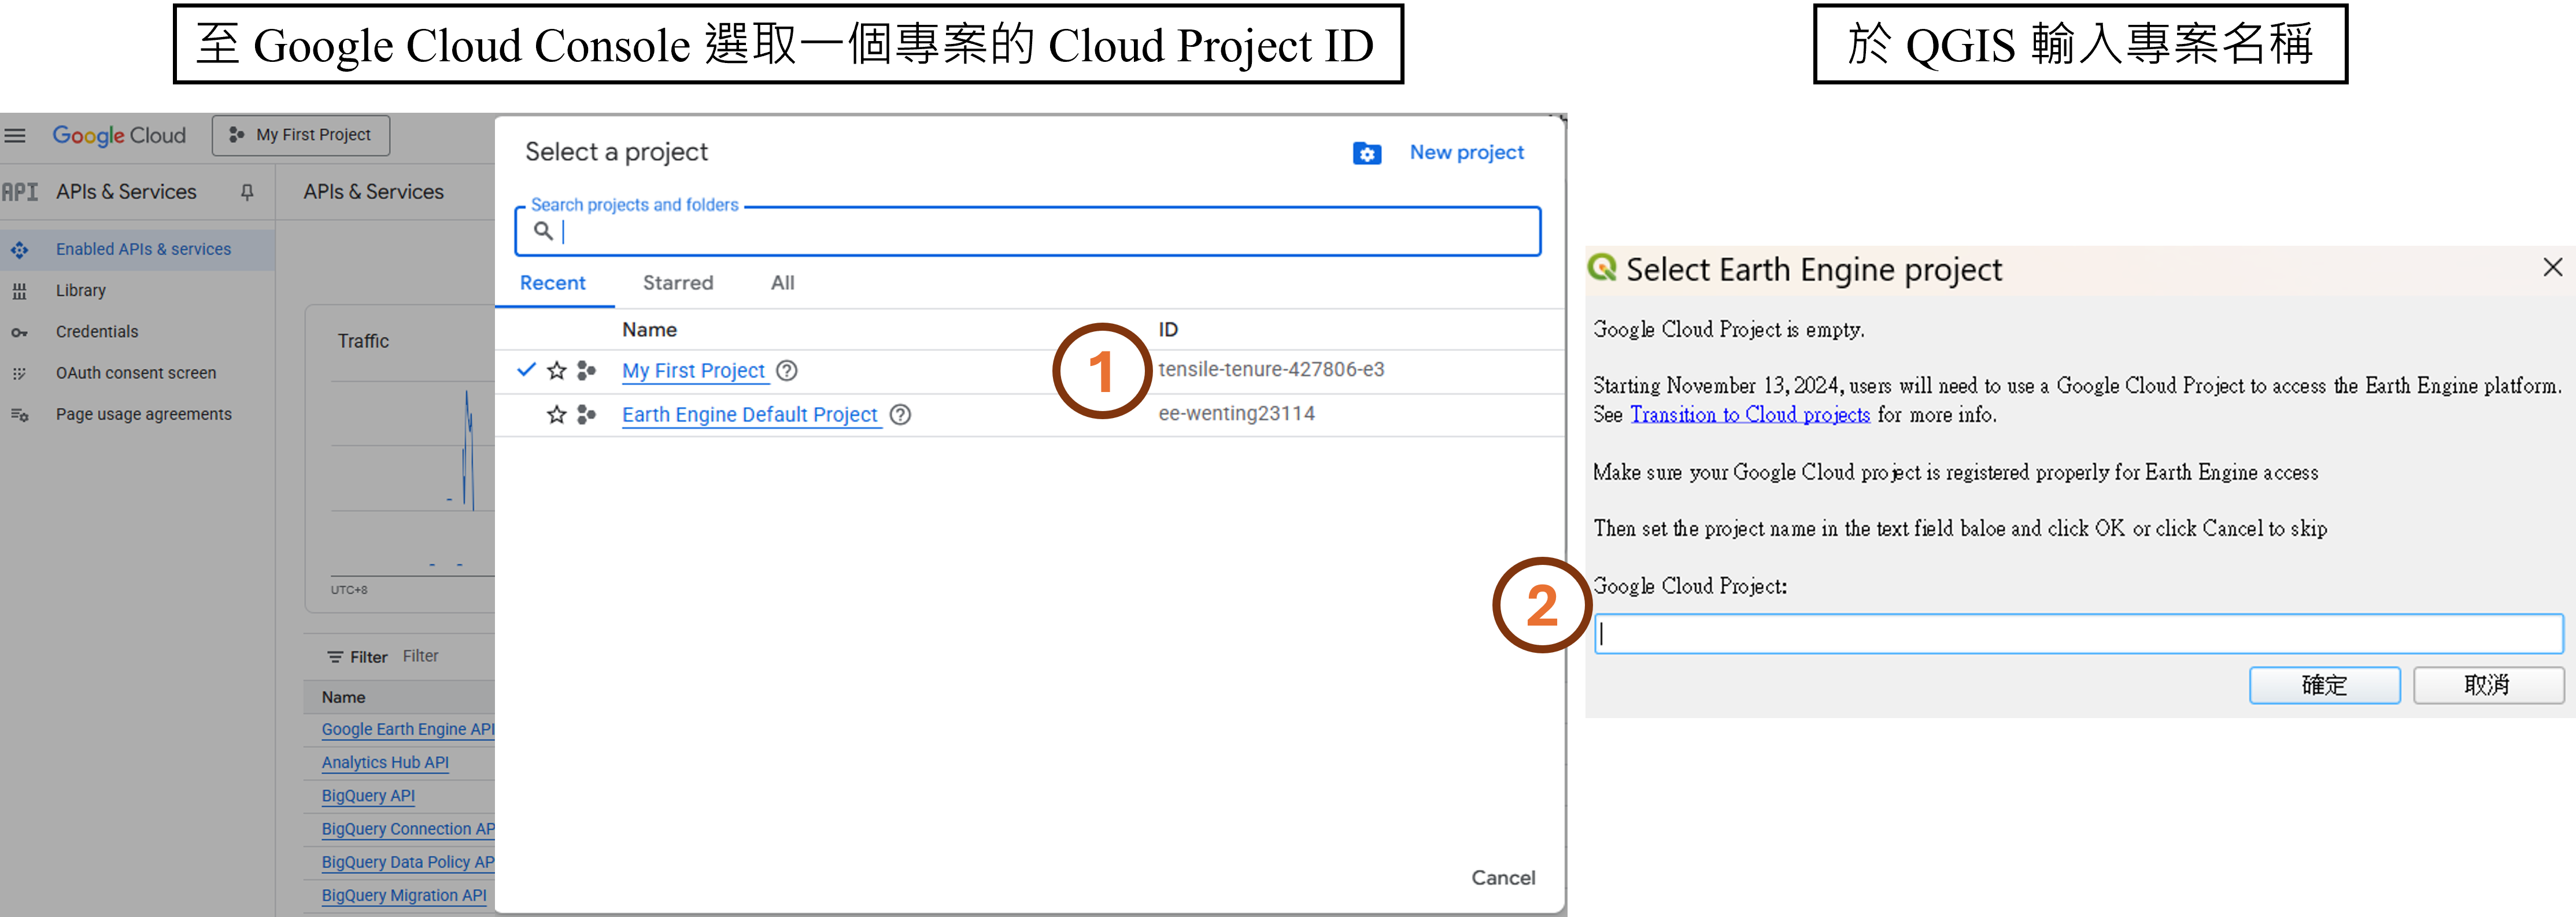The height and width of the screenshot is (917, 2576).
Task: Star My First Project
Action: coord(557,371)
